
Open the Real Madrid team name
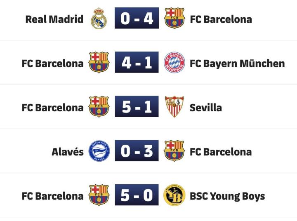point(54,19)
